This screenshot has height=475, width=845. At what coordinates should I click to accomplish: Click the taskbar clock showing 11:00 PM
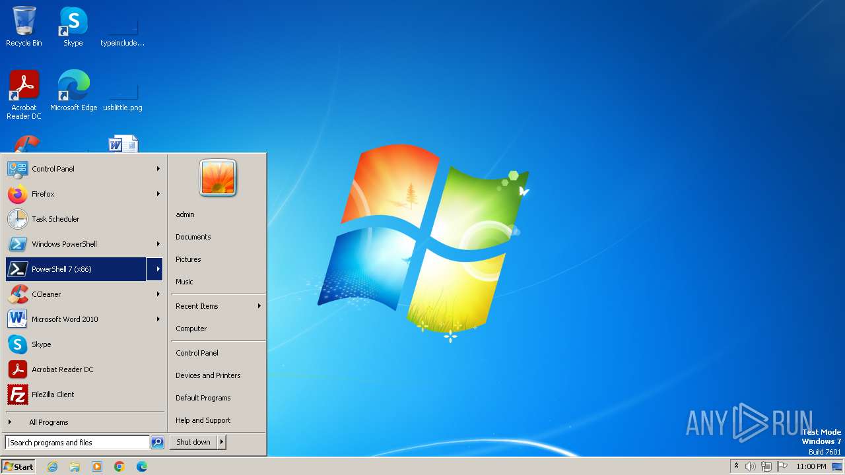tap(811, 466)
